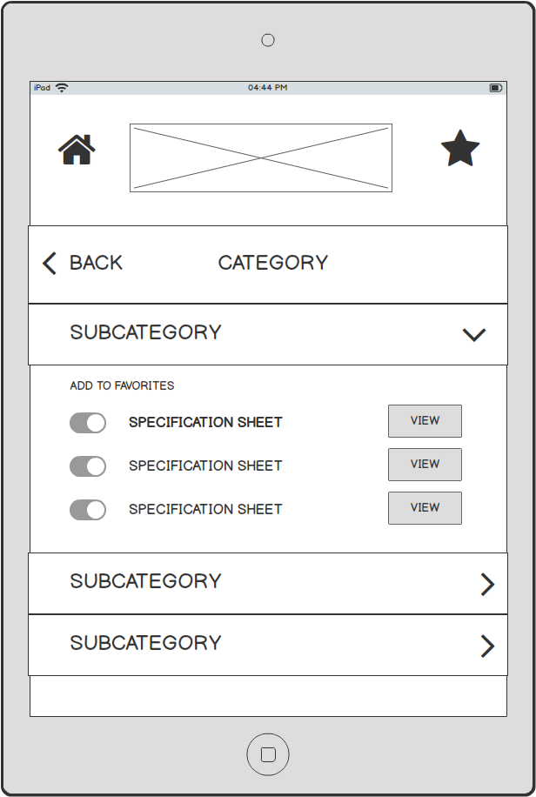Open favorites with the star icon
Viewport: 536px width, 797px height.
click(x=460, y=148)
